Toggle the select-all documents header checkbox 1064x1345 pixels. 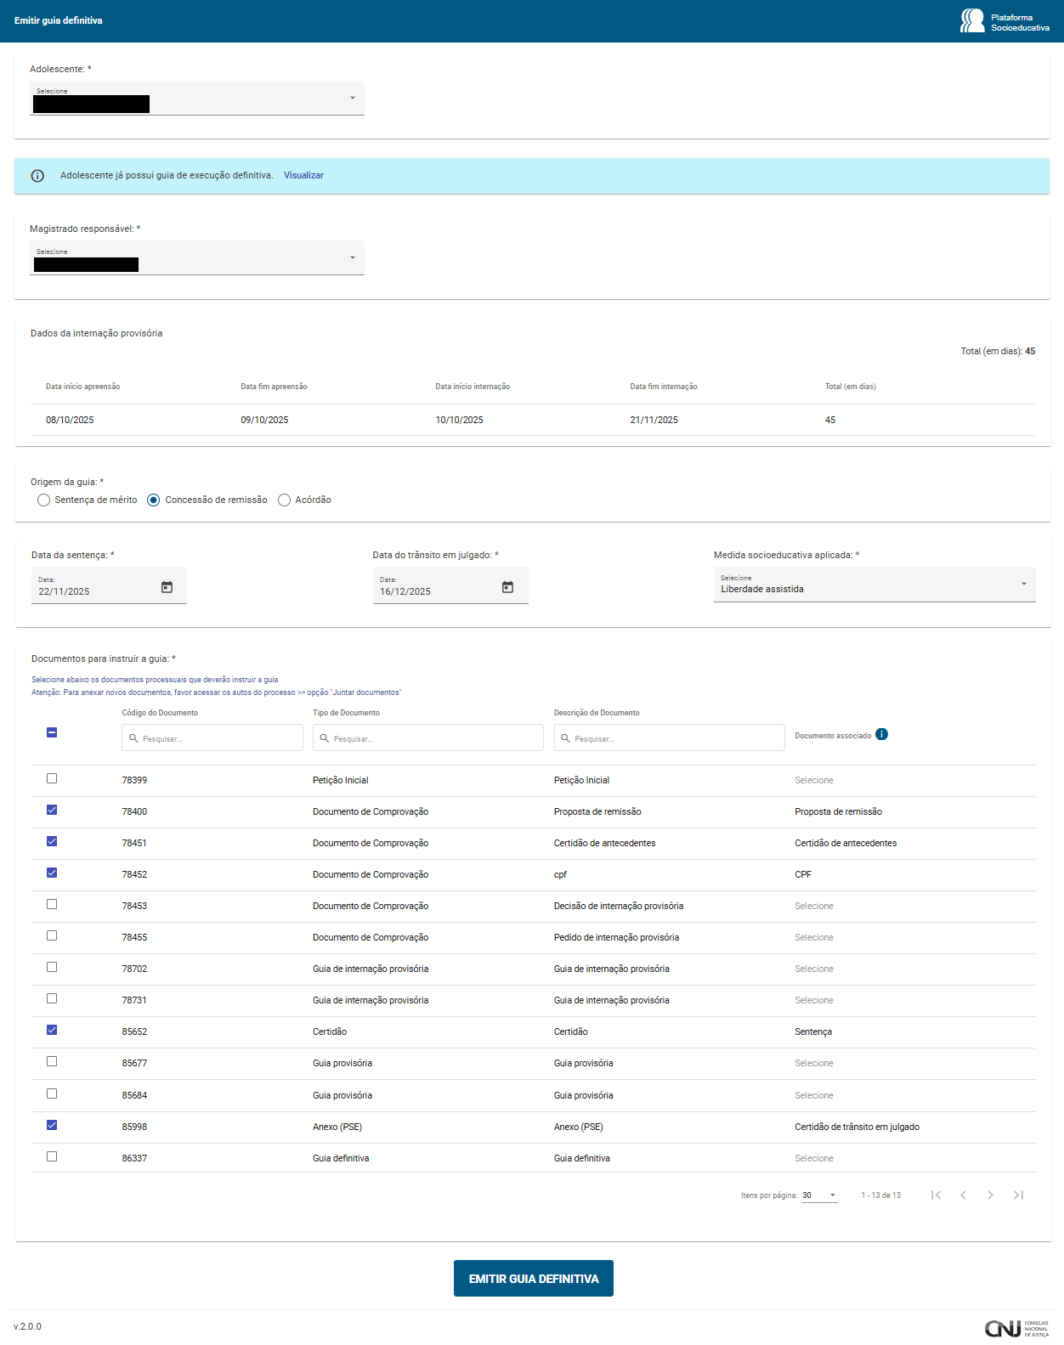52,732
